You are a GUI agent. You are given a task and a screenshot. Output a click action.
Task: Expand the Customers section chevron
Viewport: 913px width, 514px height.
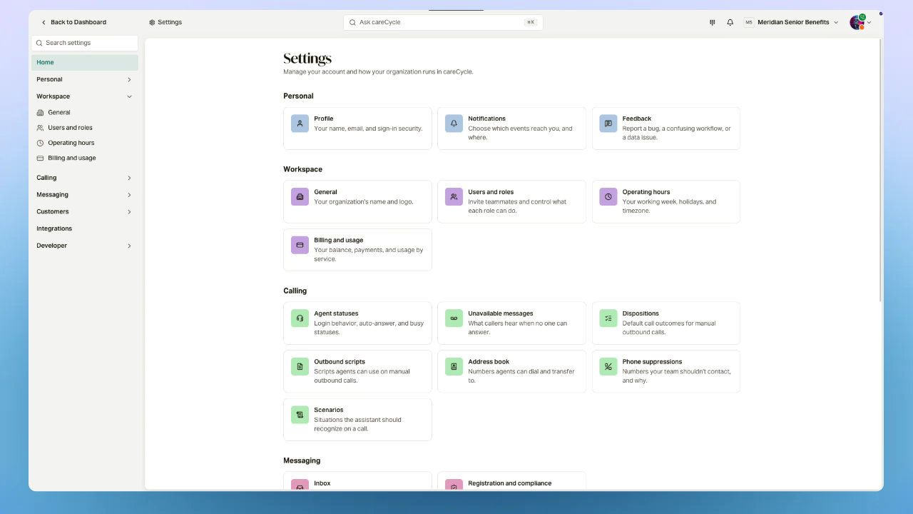129,212
